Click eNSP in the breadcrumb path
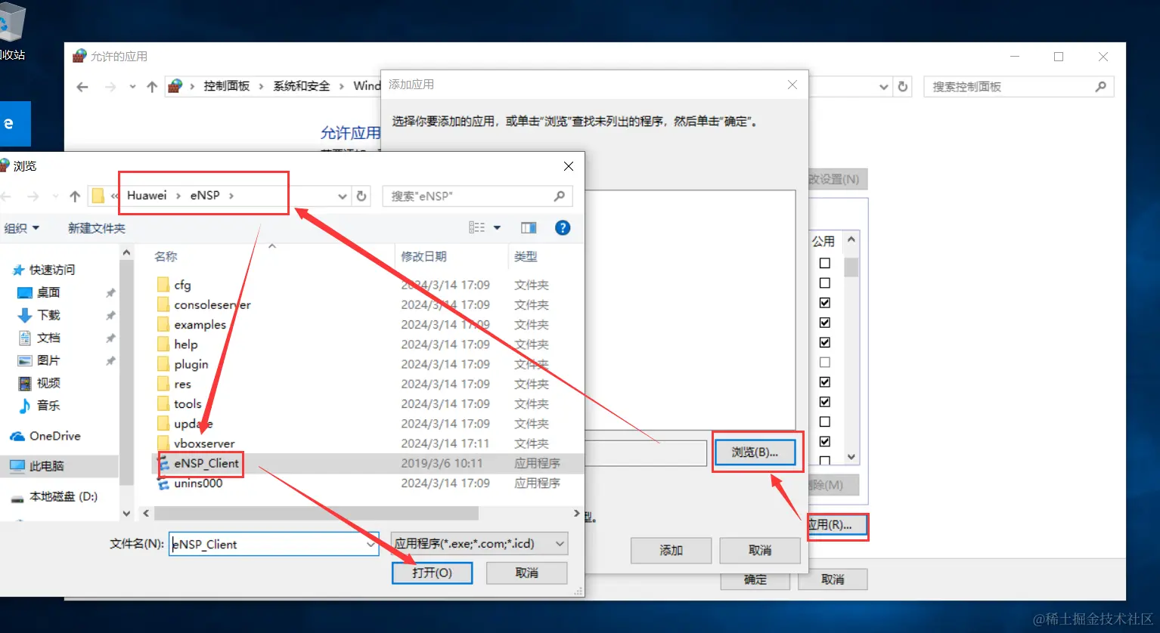The width and height of the screenshot is (1160, 633). tap(205, 196)
